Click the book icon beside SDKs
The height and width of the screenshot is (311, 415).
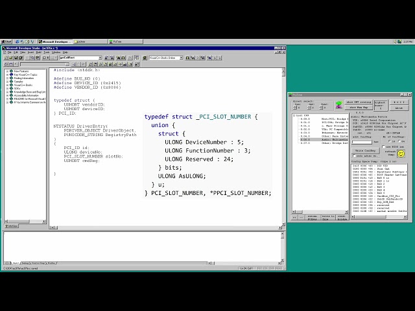pos(12,88)
